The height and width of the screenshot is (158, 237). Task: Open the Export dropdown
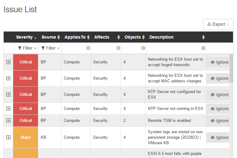coord(218,24)
